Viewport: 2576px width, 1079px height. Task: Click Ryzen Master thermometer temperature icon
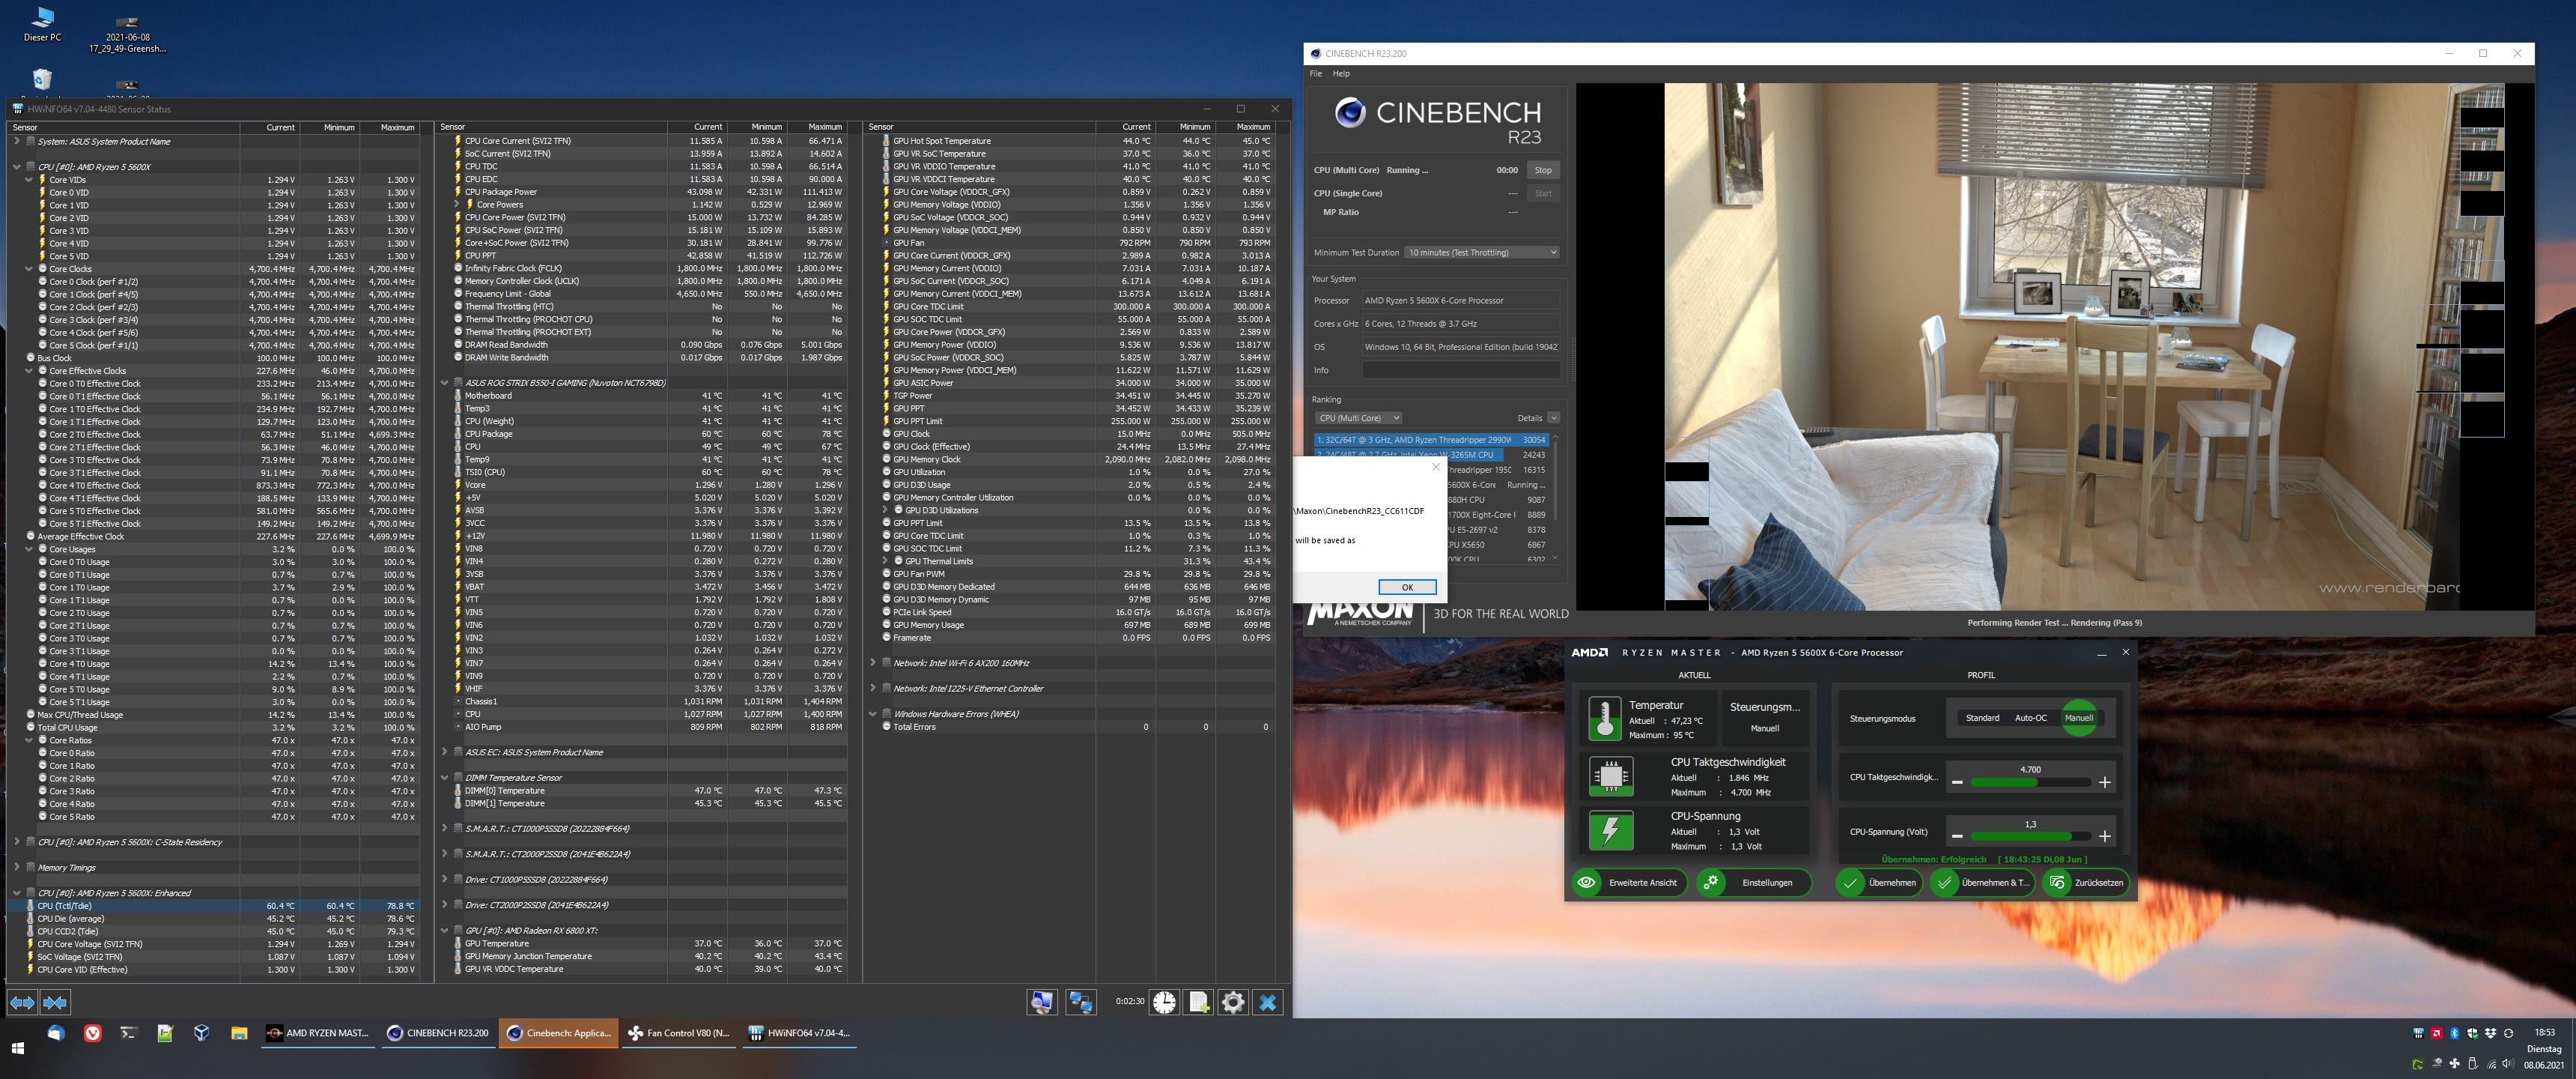pos(1604,719)
